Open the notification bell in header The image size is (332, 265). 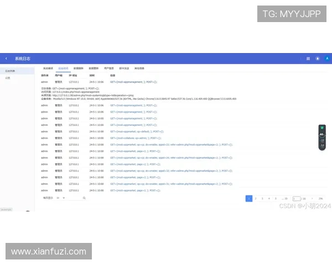tap(318, 58)
